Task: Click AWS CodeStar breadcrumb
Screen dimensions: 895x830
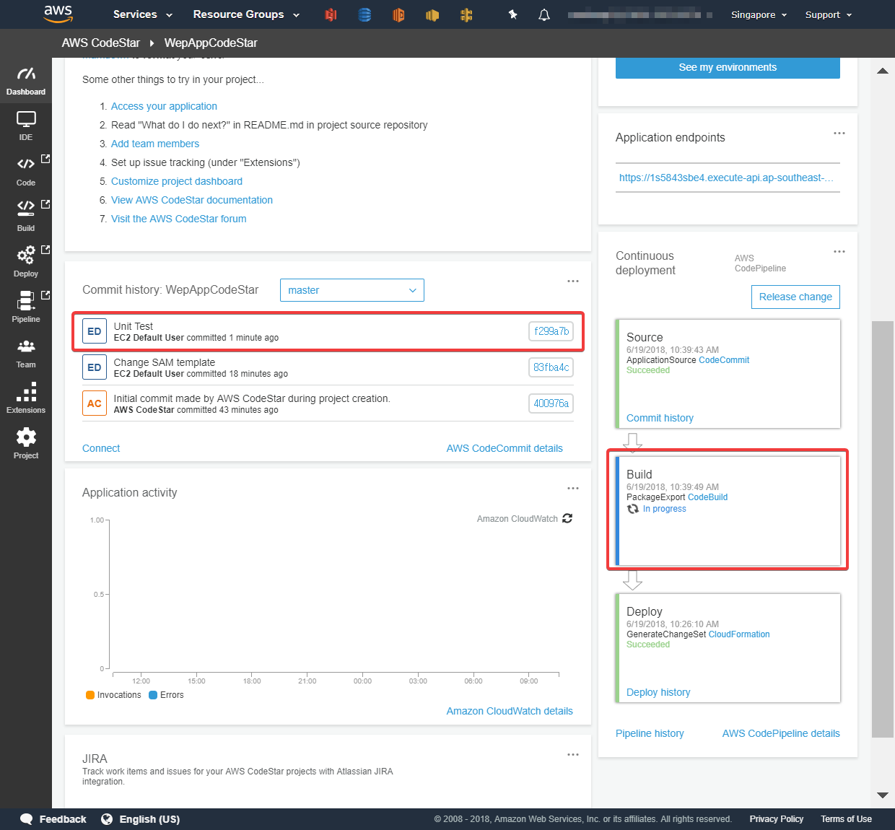Action: point(101,43)
